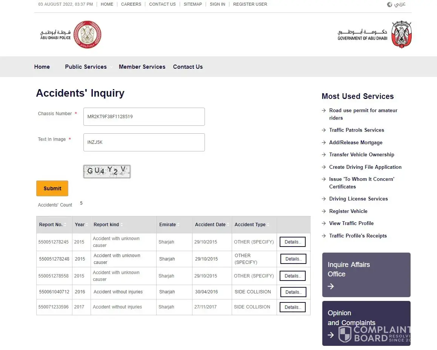
Task: Click the arrow in Inquire Affairs Office card
Action: tap(331, 286)
